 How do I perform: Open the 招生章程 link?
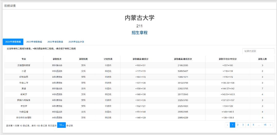coord(140,33)
